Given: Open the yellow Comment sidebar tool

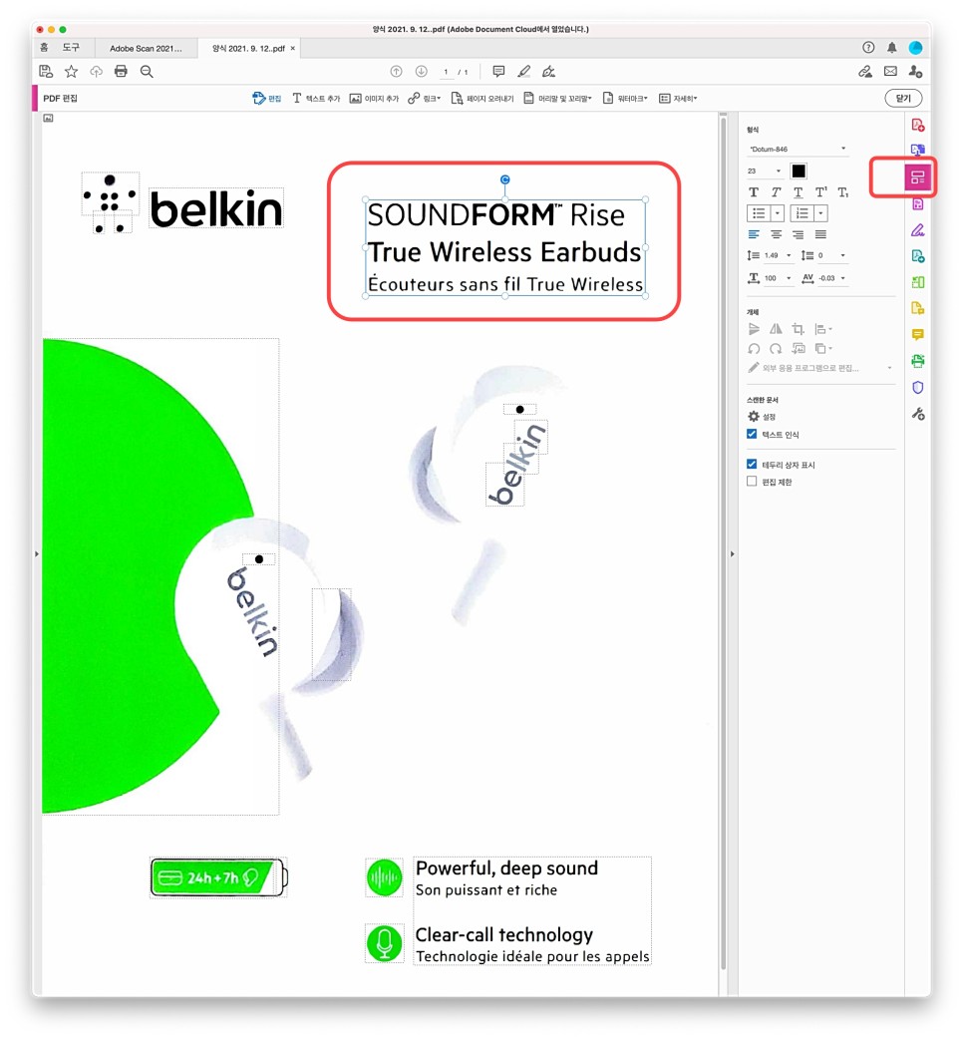Looking at the screenshot, I should point(917,335).
